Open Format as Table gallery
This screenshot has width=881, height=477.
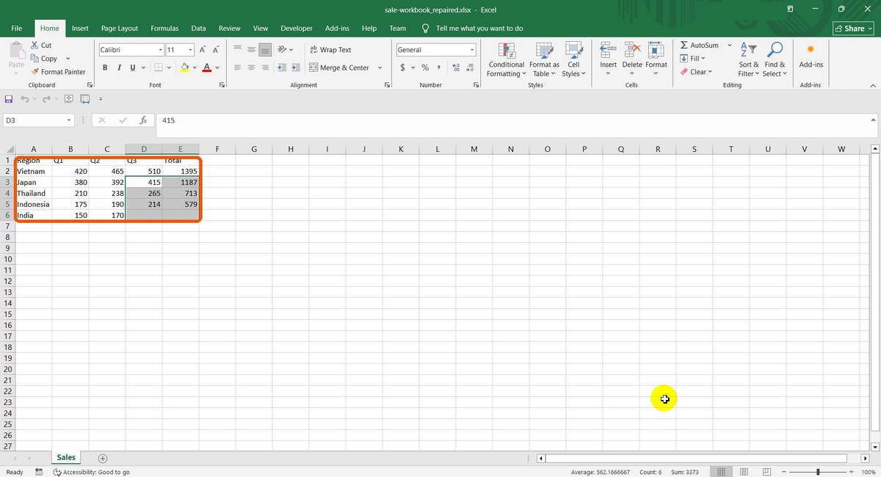(x=545, y=59)
